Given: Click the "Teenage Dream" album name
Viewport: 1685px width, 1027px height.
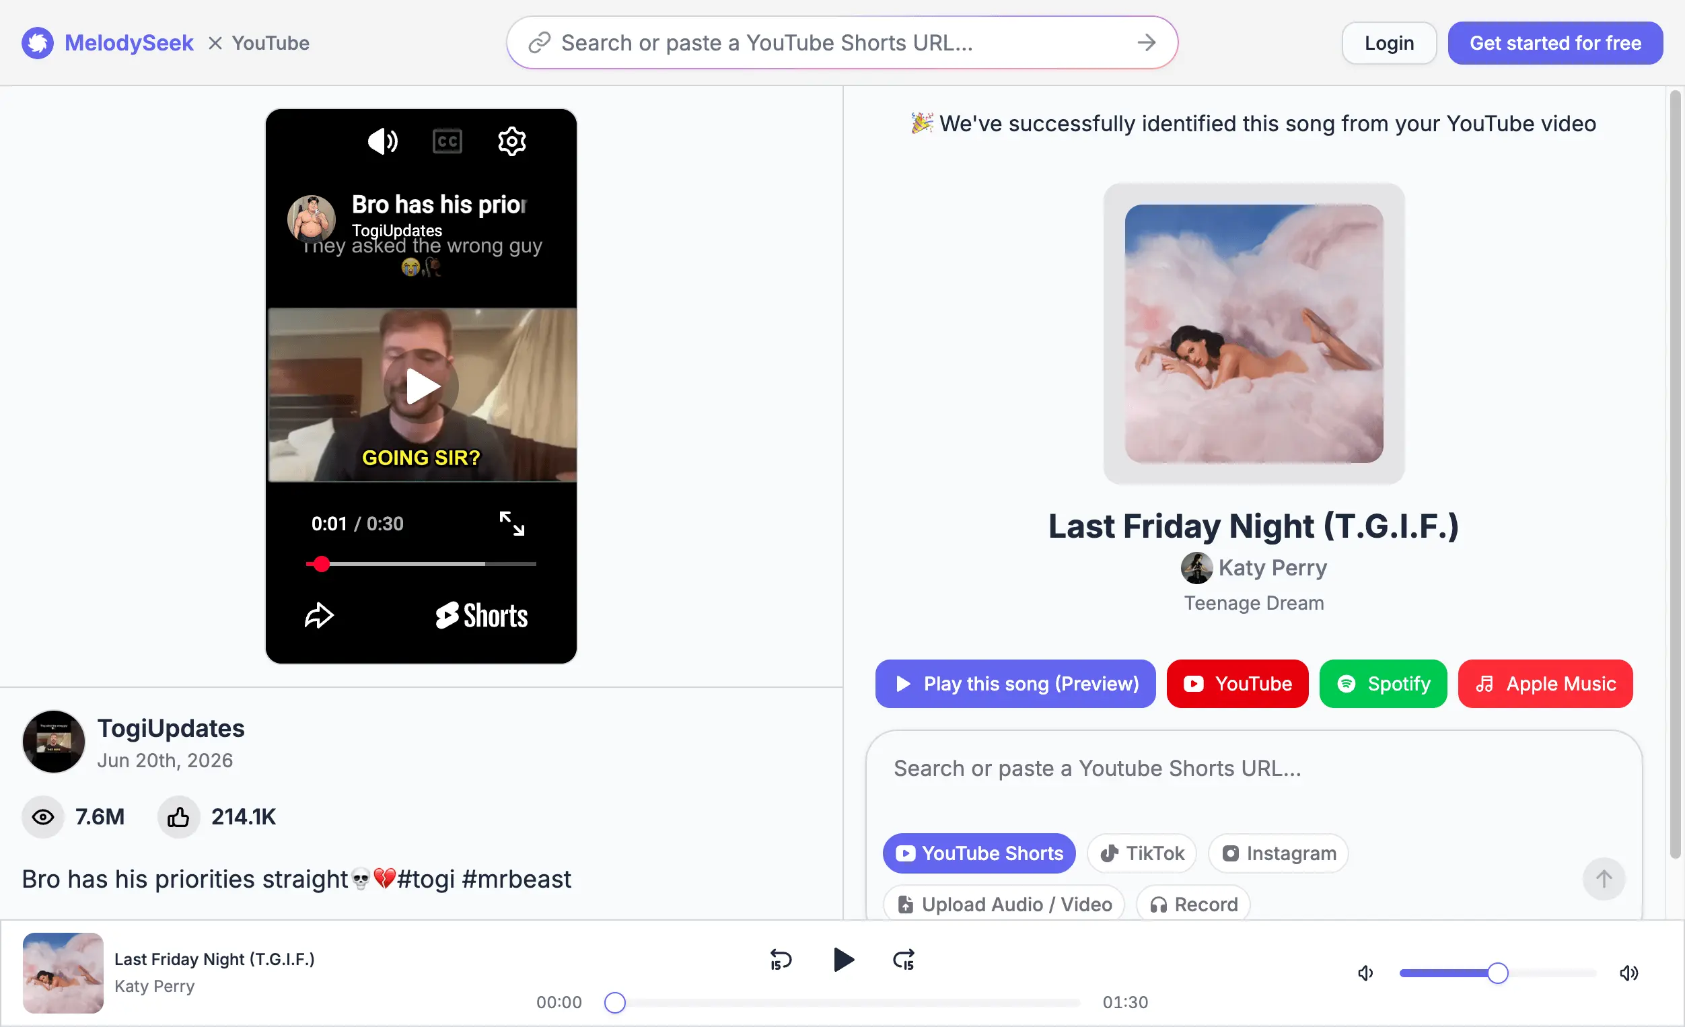Looking at the screenshot, I should (x=1254, y=603).
